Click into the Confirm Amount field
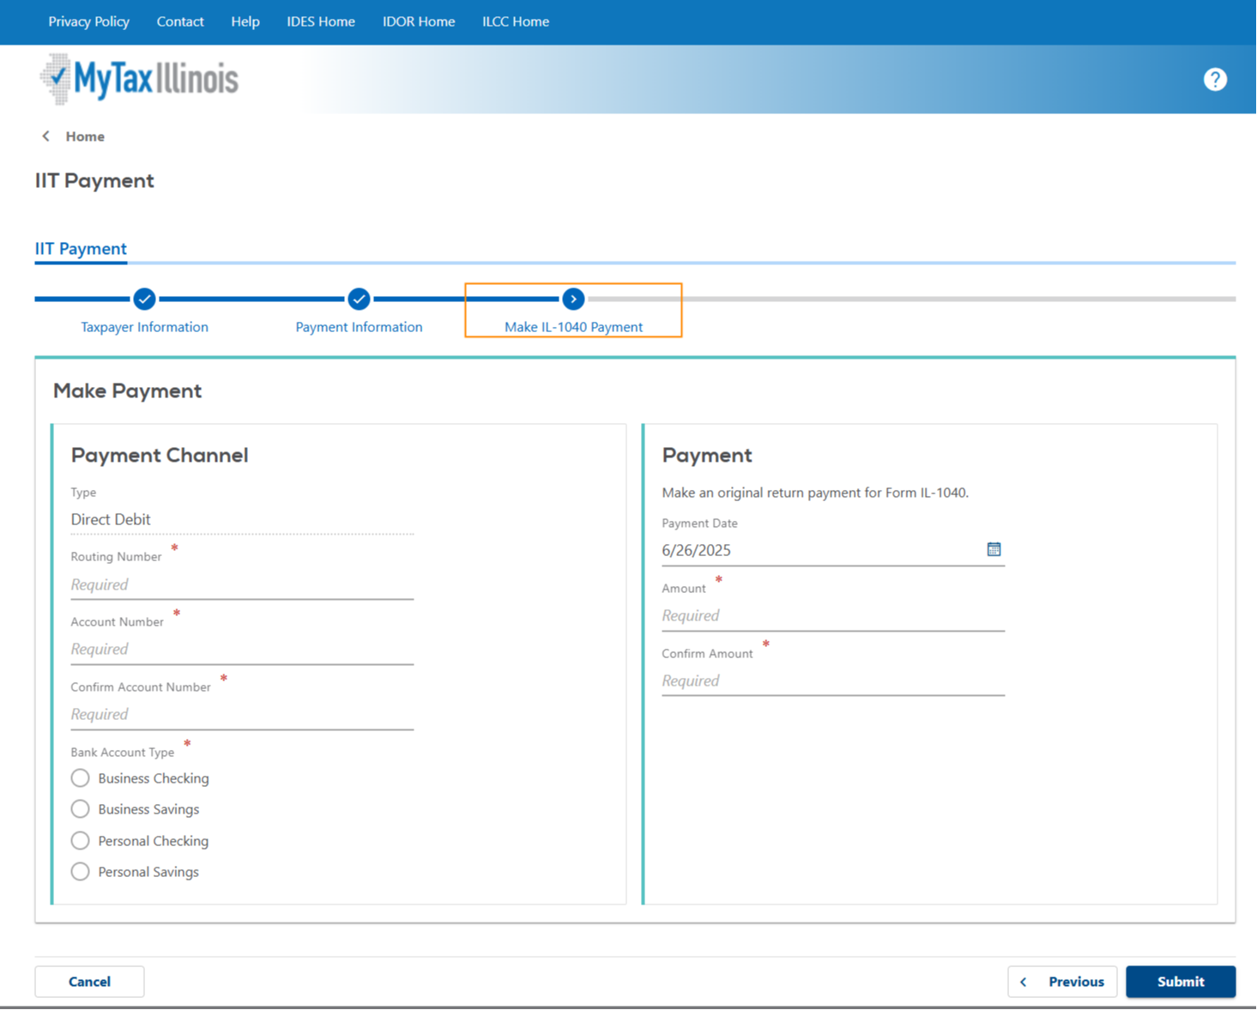1257x1010 pixels. tap(832, 680)
